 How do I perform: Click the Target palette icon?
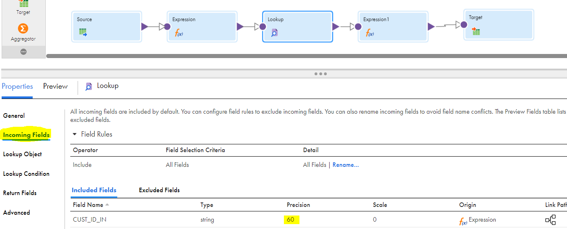pos(23,4)
